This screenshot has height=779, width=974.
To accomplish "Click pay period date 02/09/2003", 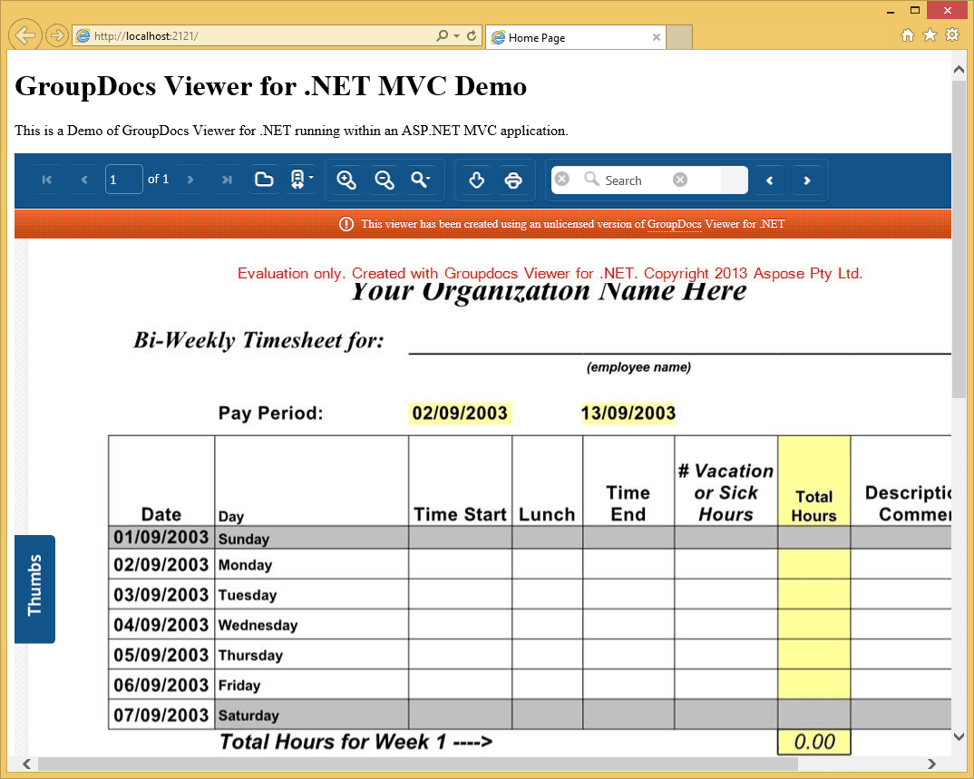I will 460,414.
